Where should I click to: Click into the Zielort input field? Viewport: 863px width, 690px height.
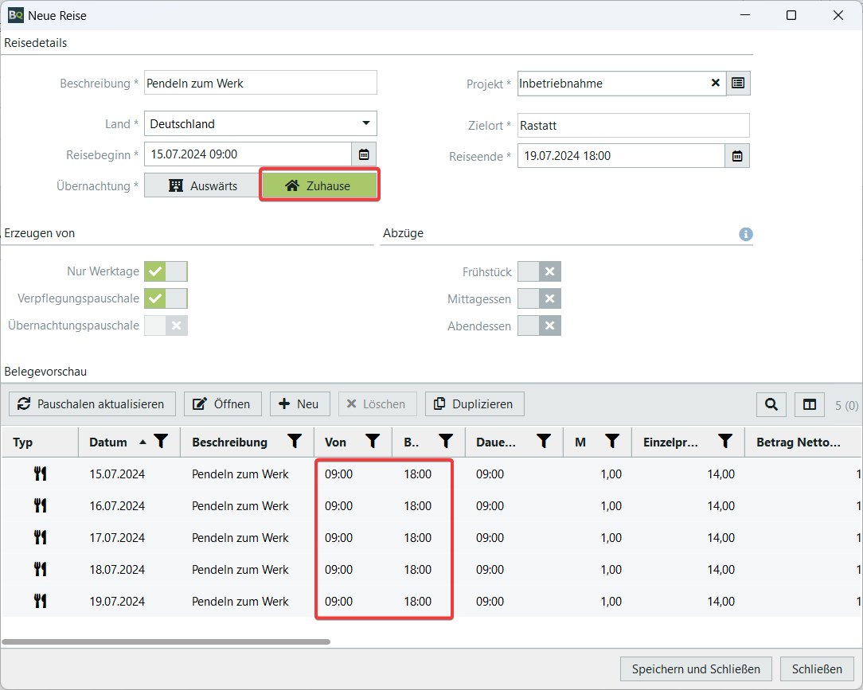(x=633, y=126)
